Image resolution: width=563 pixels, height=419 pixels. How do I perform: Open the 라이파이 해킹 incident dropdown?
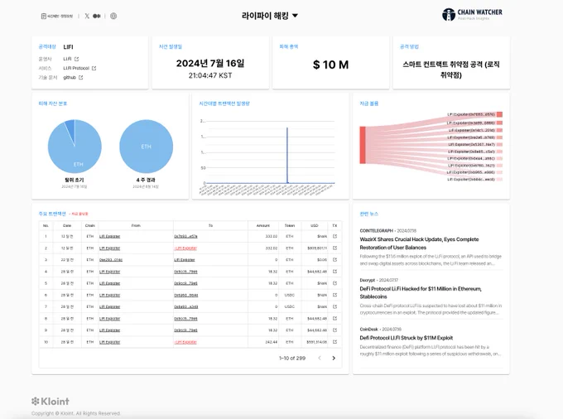(270, 16)
